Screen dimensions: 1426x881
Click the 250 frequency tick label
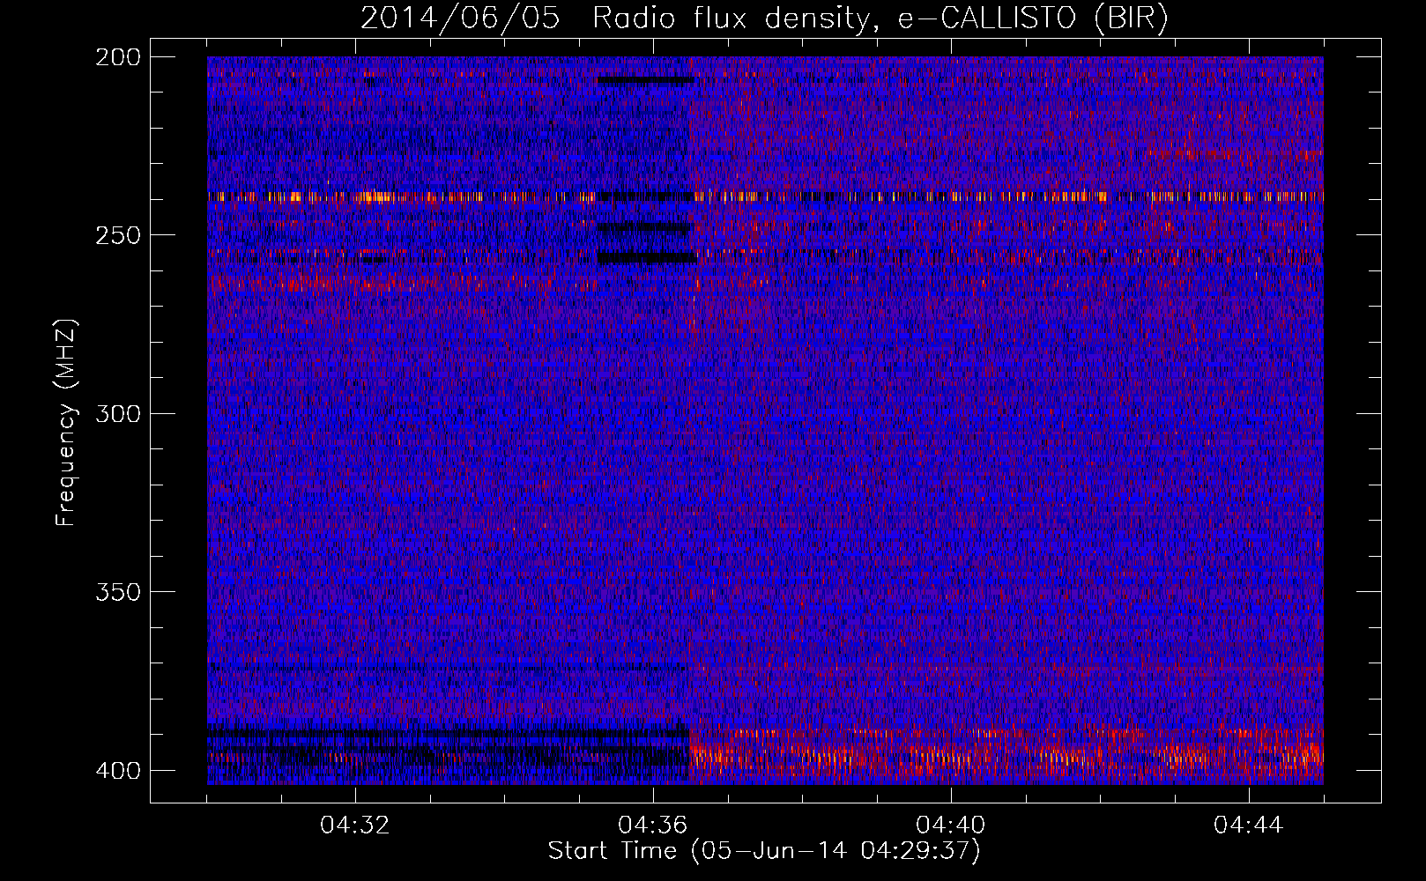pos(117,235)
